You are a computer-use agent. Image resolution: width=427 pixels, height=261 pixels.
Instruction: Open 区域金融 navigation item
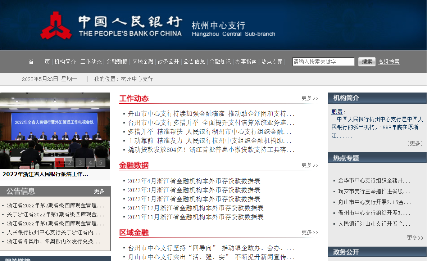pos(143,62)
